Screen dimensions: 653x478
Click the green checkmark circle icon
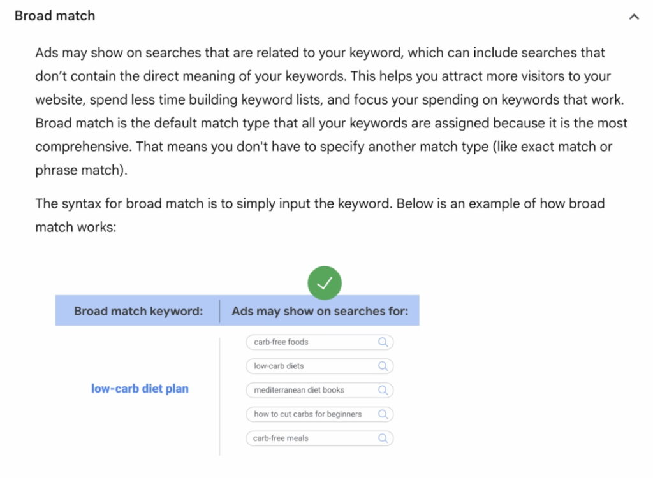[325, 283]
